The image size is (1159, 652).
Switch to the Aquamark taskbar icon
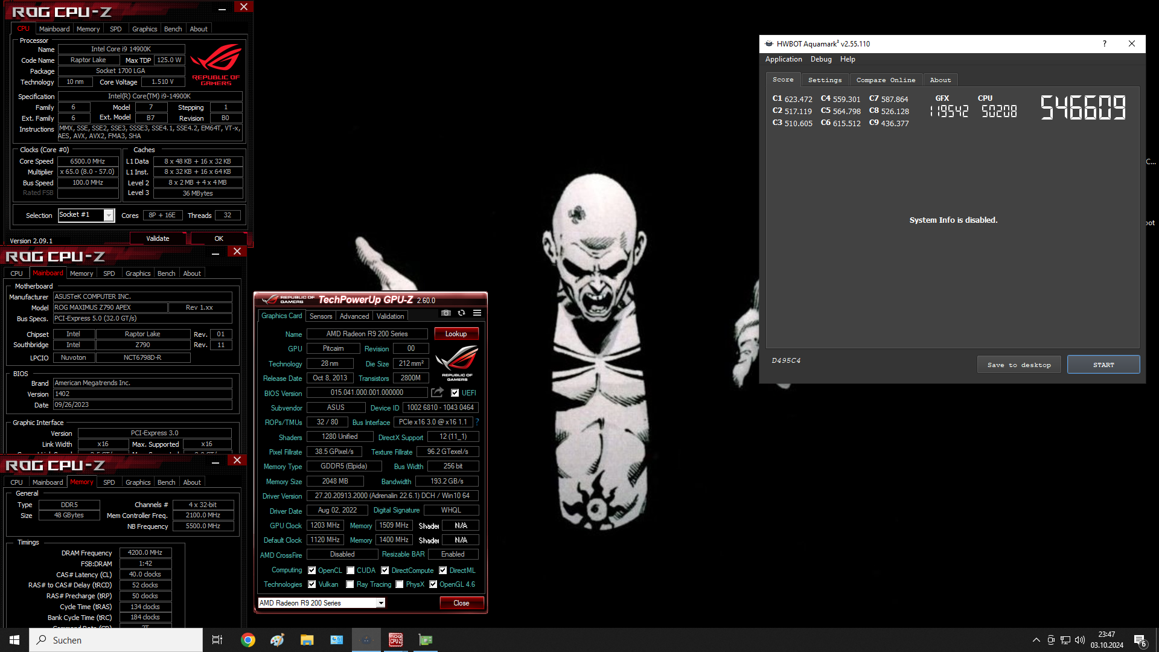coord(366,640)
